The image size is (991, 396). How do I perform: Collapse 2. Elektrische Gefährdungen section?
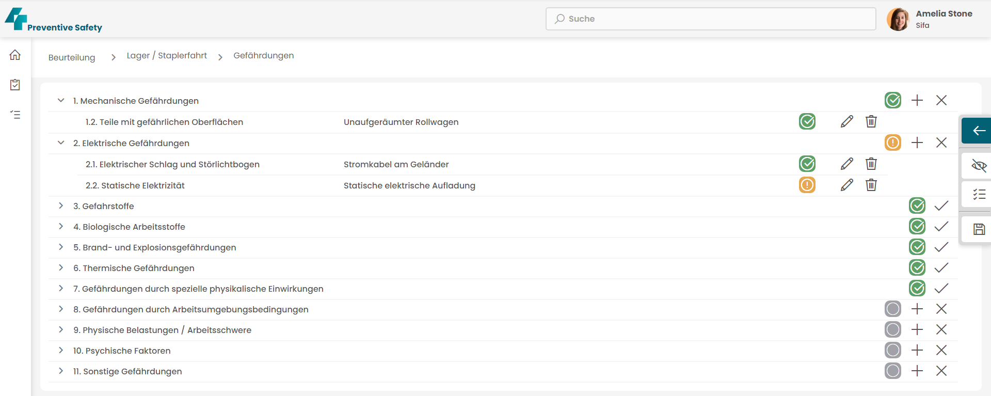coord(61,142)
